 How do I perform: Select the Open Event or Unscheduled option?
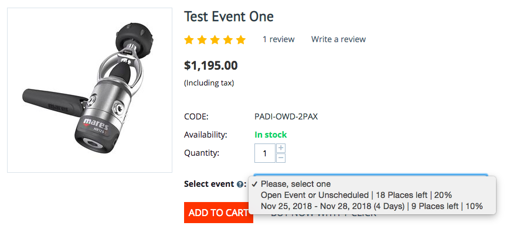(356, 195)
